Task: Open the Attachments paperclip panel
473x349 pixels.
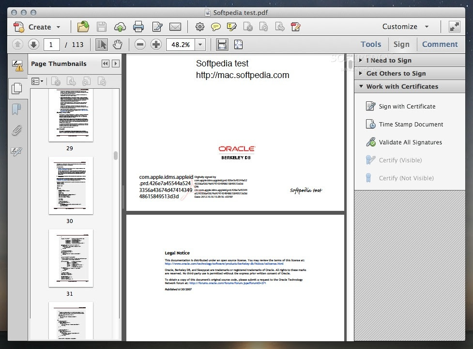Action: pos(17,130)
